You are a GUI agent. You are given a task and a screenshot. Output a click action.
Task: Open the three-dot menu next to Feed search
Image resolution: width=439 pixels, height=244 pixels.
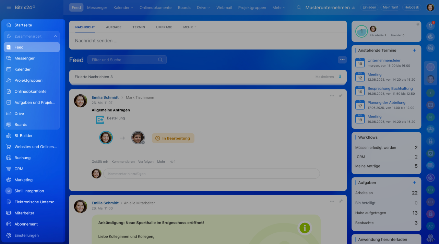[342, 60]
